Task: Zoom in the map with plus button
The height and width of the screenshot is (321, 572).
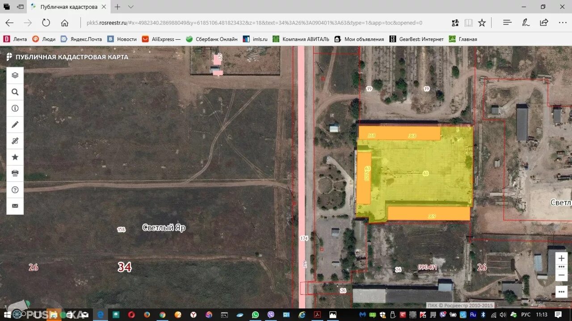Action: click(561, 258)
